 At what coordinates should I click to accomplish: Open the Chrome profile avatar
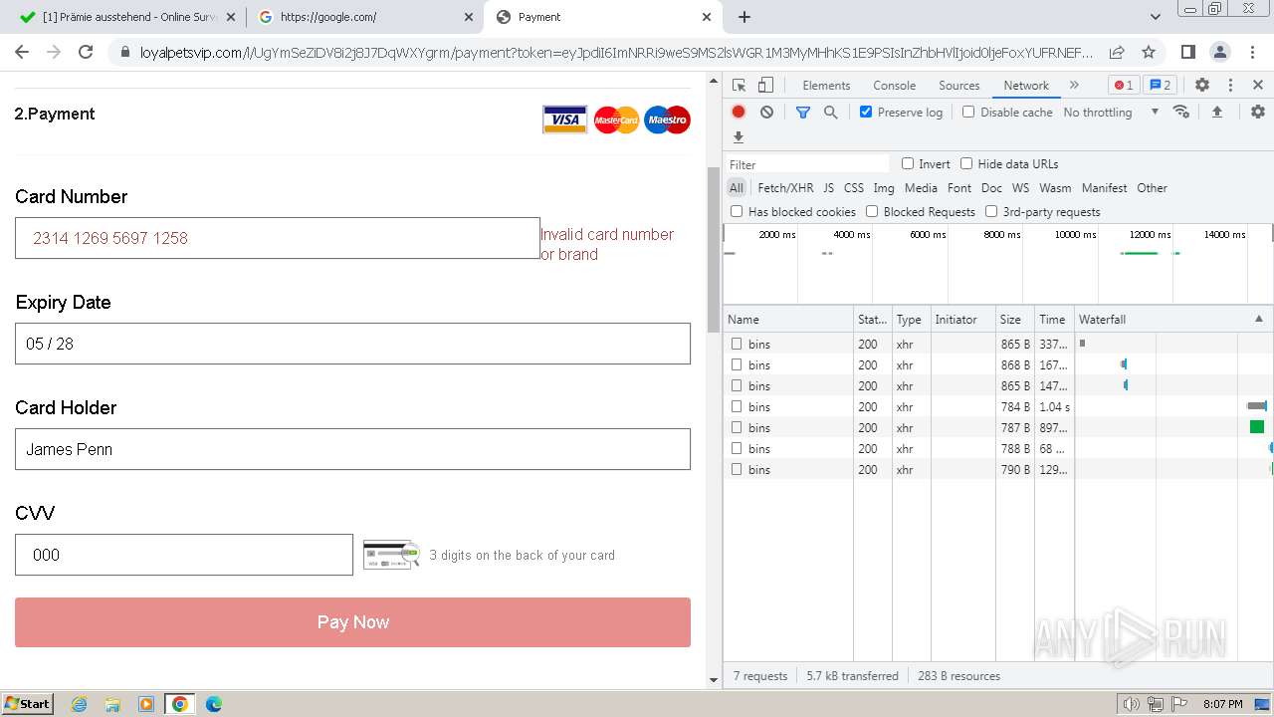(1219, 52)
